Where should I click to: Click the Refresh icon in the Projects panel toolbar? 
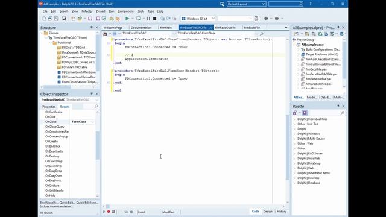pos(320,34)
